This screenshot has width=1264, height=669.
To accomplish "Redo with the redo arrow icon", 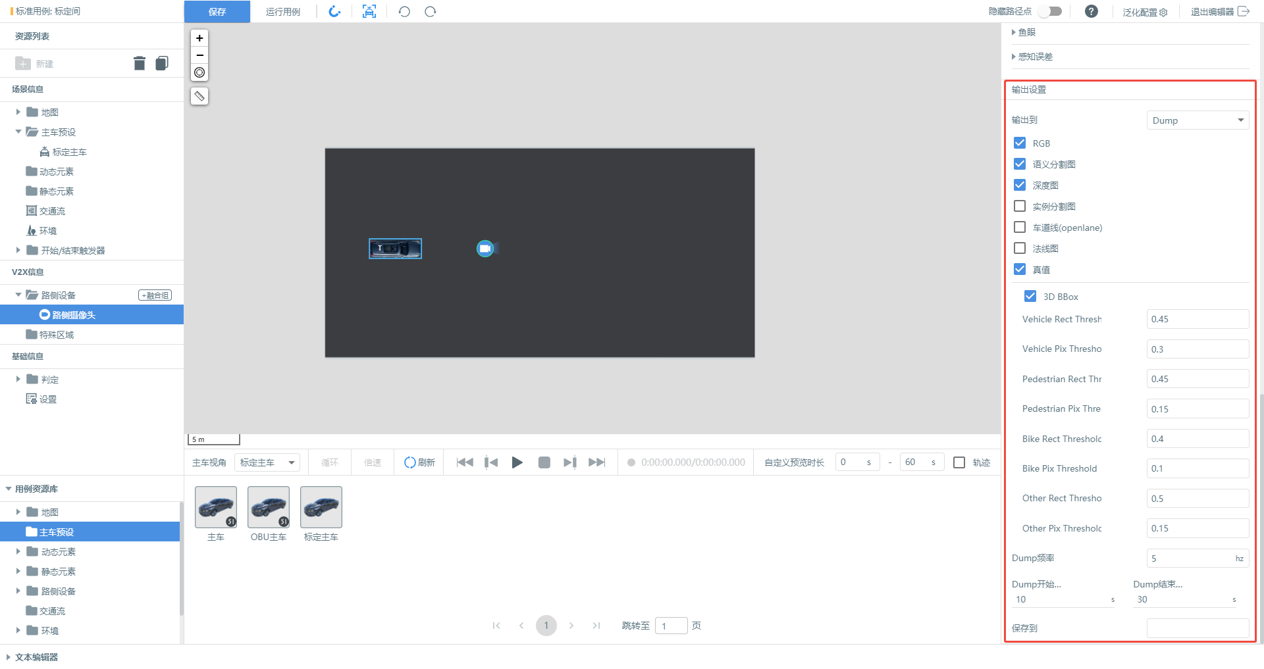I will tap(430, 11).
